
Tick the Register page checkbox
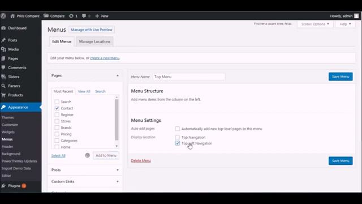point(57,114)
